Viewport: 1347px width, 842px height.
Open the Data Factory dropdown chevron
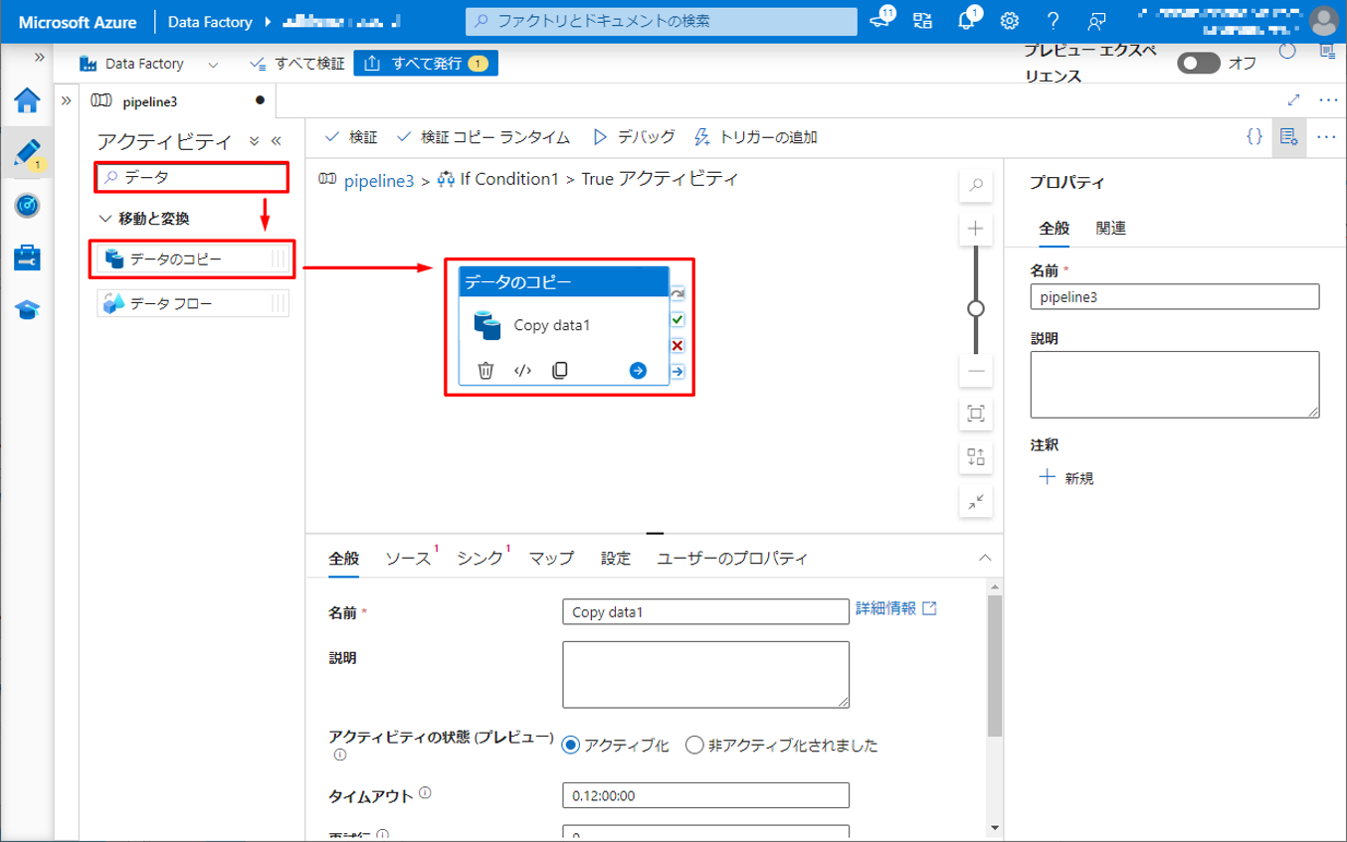(x=213, y=64)
